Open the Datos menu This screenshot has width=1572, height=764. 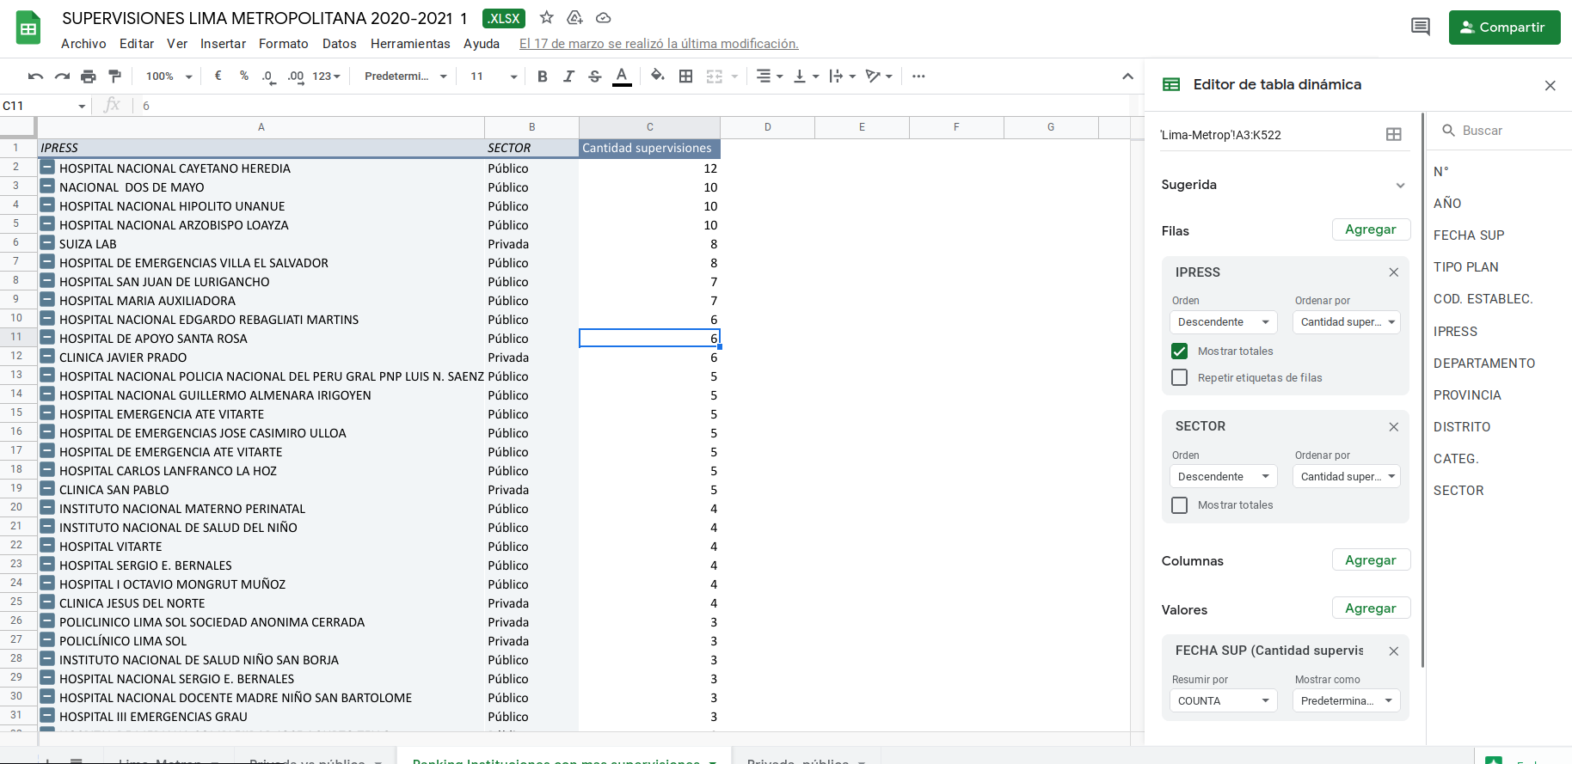click(339, 44)
